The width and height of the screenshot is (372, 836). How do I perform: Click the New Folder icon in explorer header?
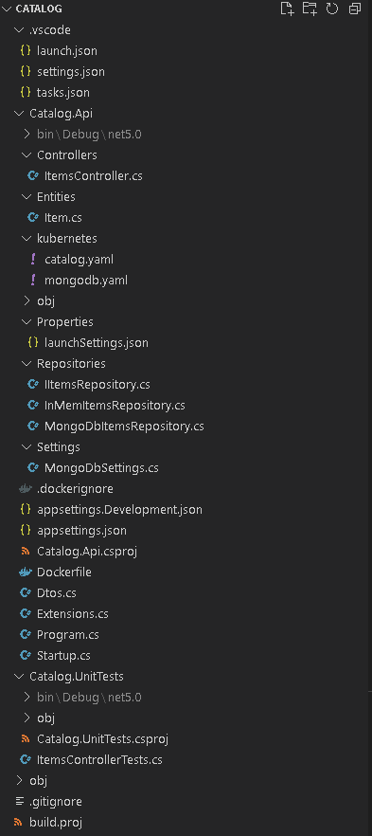[x=310, y=9]
